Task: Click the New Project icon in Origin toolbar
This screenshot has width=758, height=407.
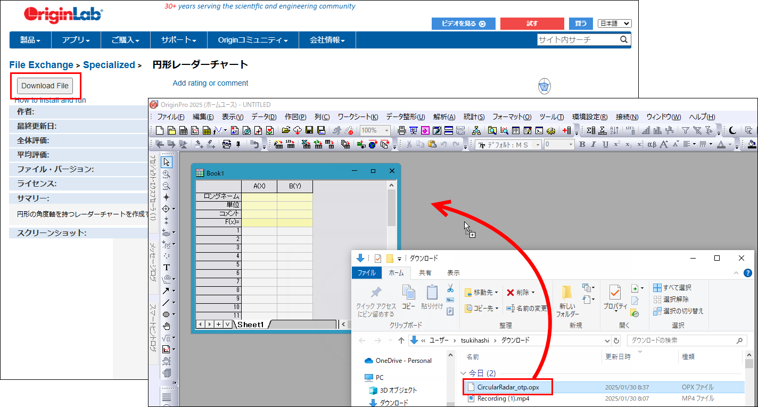Action: point(160,130)
